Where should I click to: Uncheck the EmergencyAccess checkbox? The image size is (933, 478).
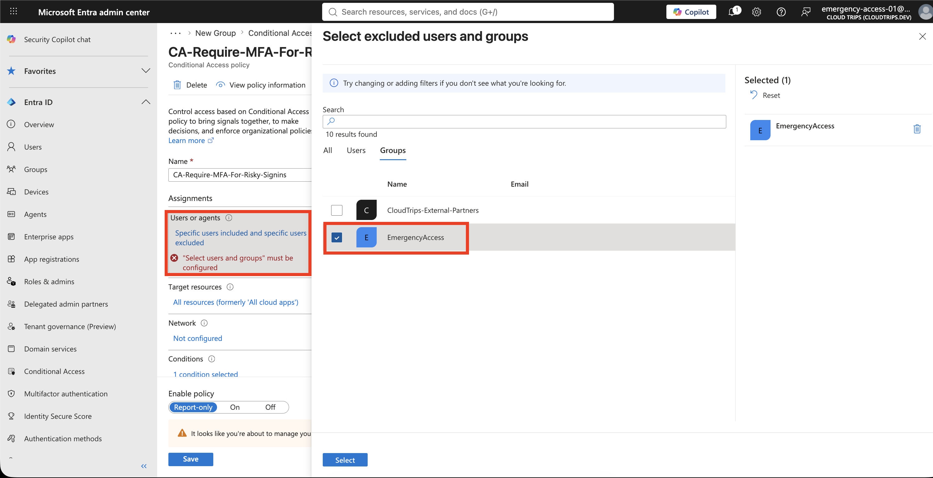coord(336,237)
